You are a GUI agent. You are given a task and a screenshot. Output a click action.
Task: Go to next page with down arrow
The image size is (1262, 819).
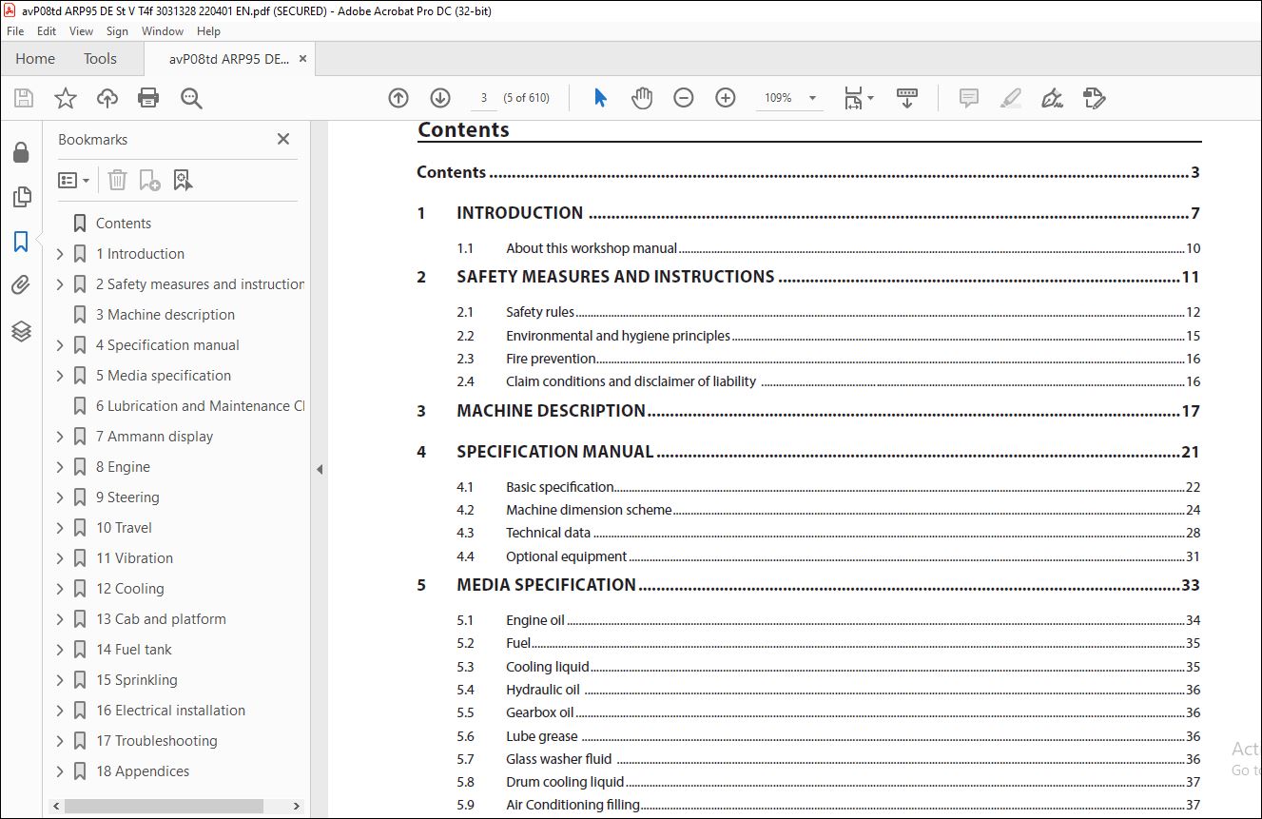coord(440,98)
